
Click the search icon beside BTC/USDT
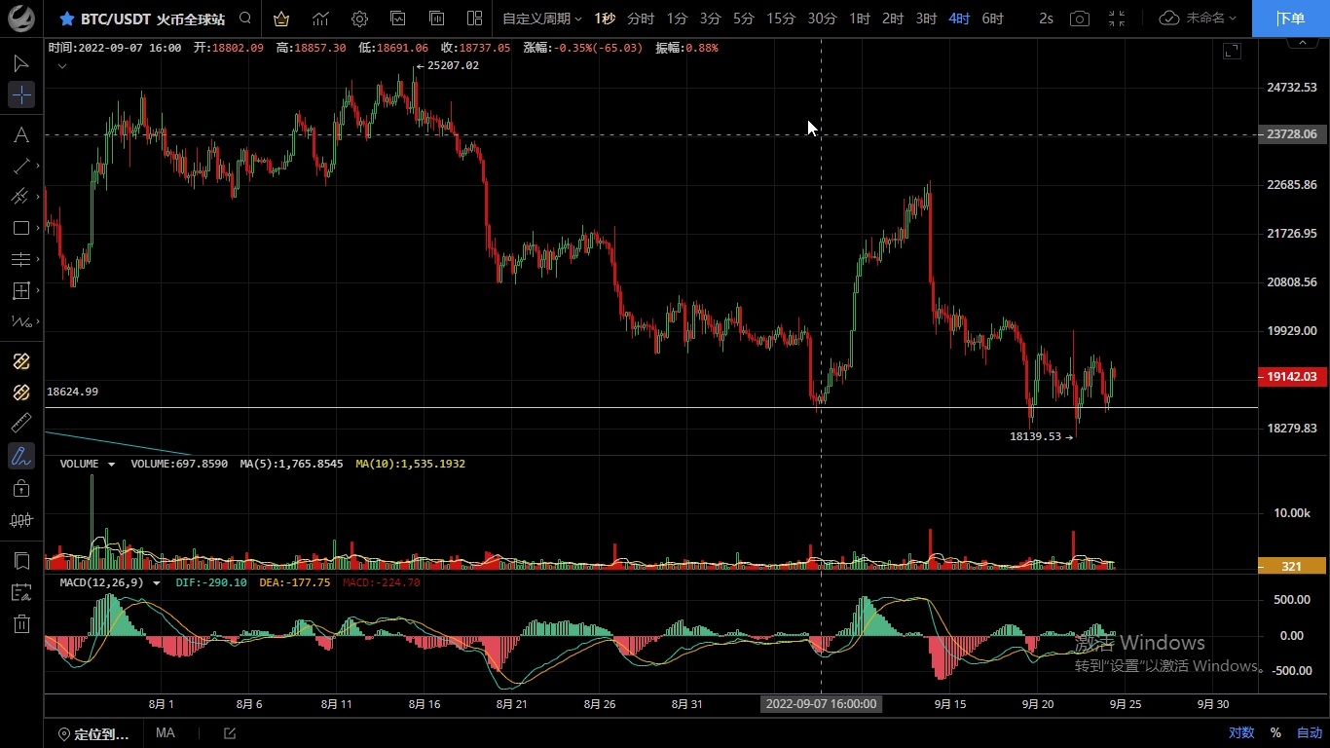tap(245, 19)
